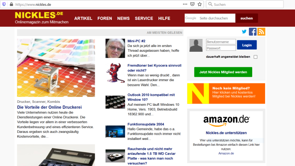Bookmark this page with the star icon

pyautogui.click(x=199, y=4)
